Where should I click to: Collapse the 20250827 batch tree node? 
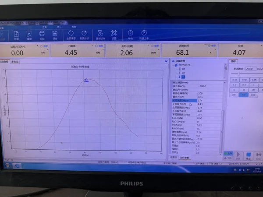(x=176, y=65)
